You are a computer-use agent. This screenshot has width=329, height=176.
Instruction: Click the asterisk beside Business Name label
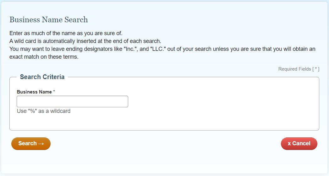click(x=54, y=92)
